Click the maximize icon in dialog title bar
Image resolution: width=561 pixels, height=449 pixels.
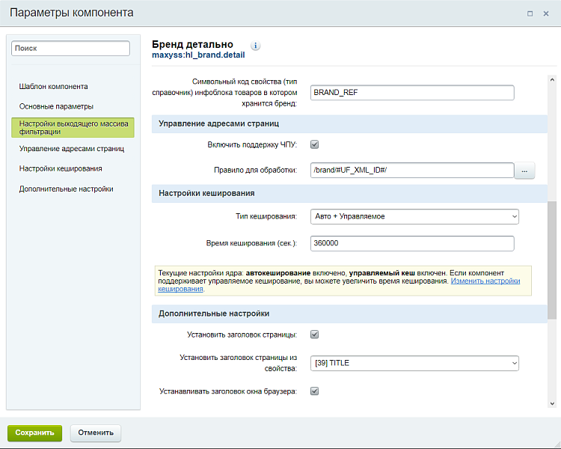(x=530, y=13)
